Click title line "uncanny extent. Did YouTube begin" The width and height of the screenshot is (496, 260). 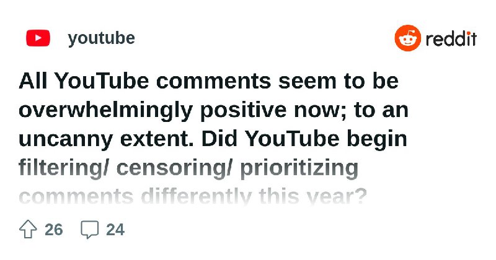coord(213,140)
